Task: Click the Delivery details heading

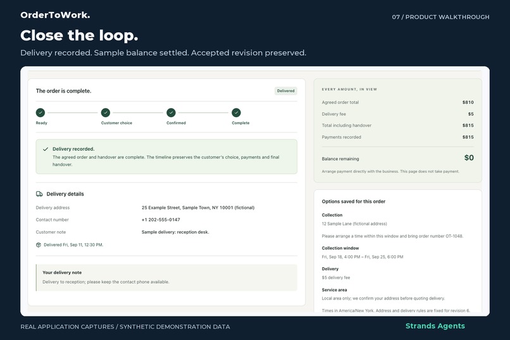Action: (x=65, y=194)
